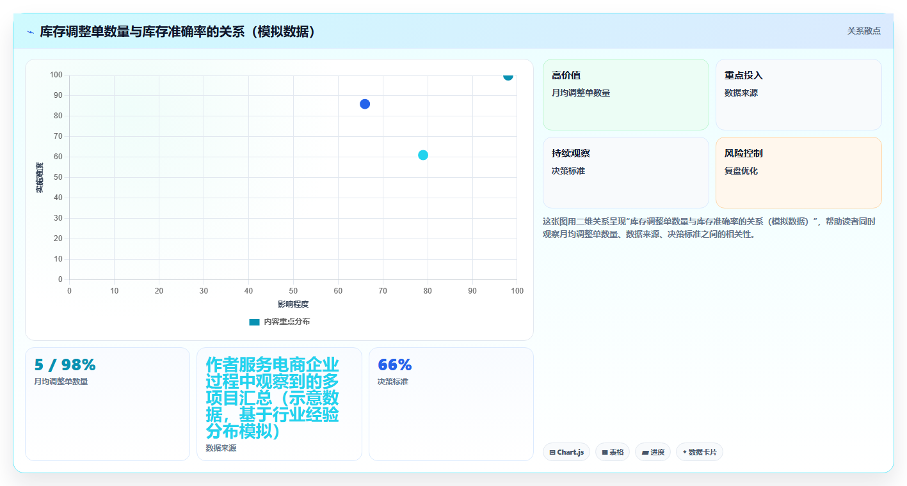
Task: Click 复盘优化 inside the 风险控制 card
Action: 741,171
